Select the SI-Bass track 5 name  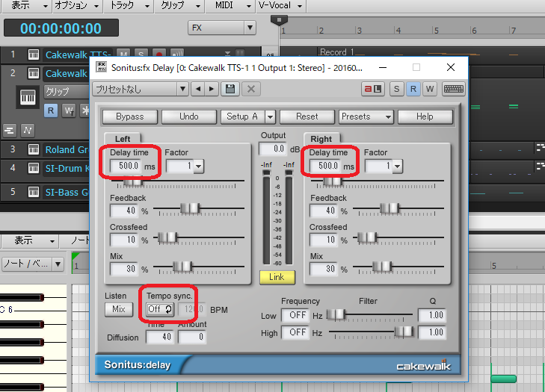click(x=67, y=192)
